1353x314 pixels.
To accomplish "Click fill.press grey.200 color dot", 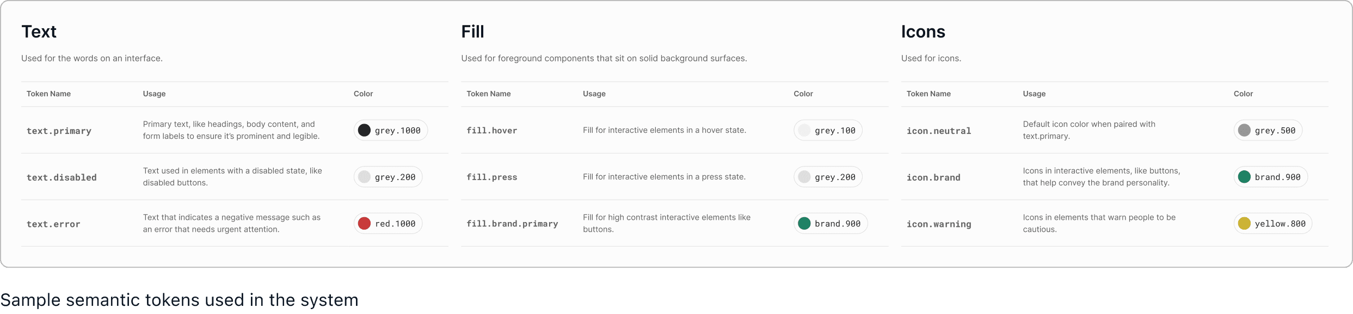I will click(804, 177).
